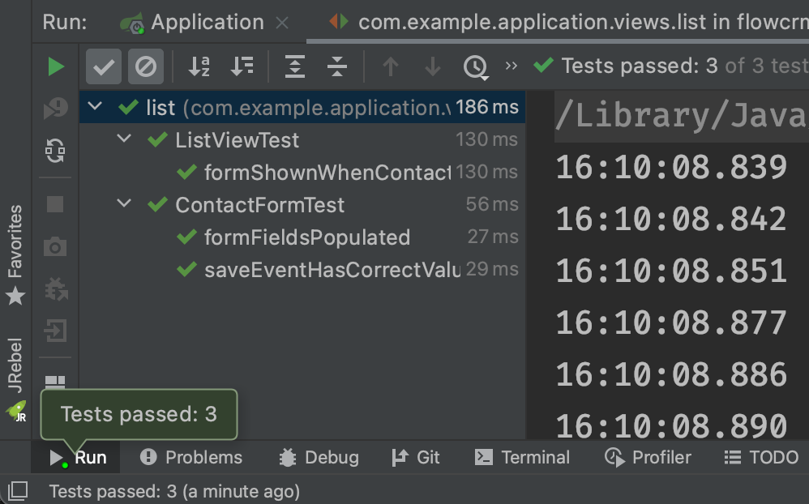Open the Terminal tool window tab

[x=522, y=458]
